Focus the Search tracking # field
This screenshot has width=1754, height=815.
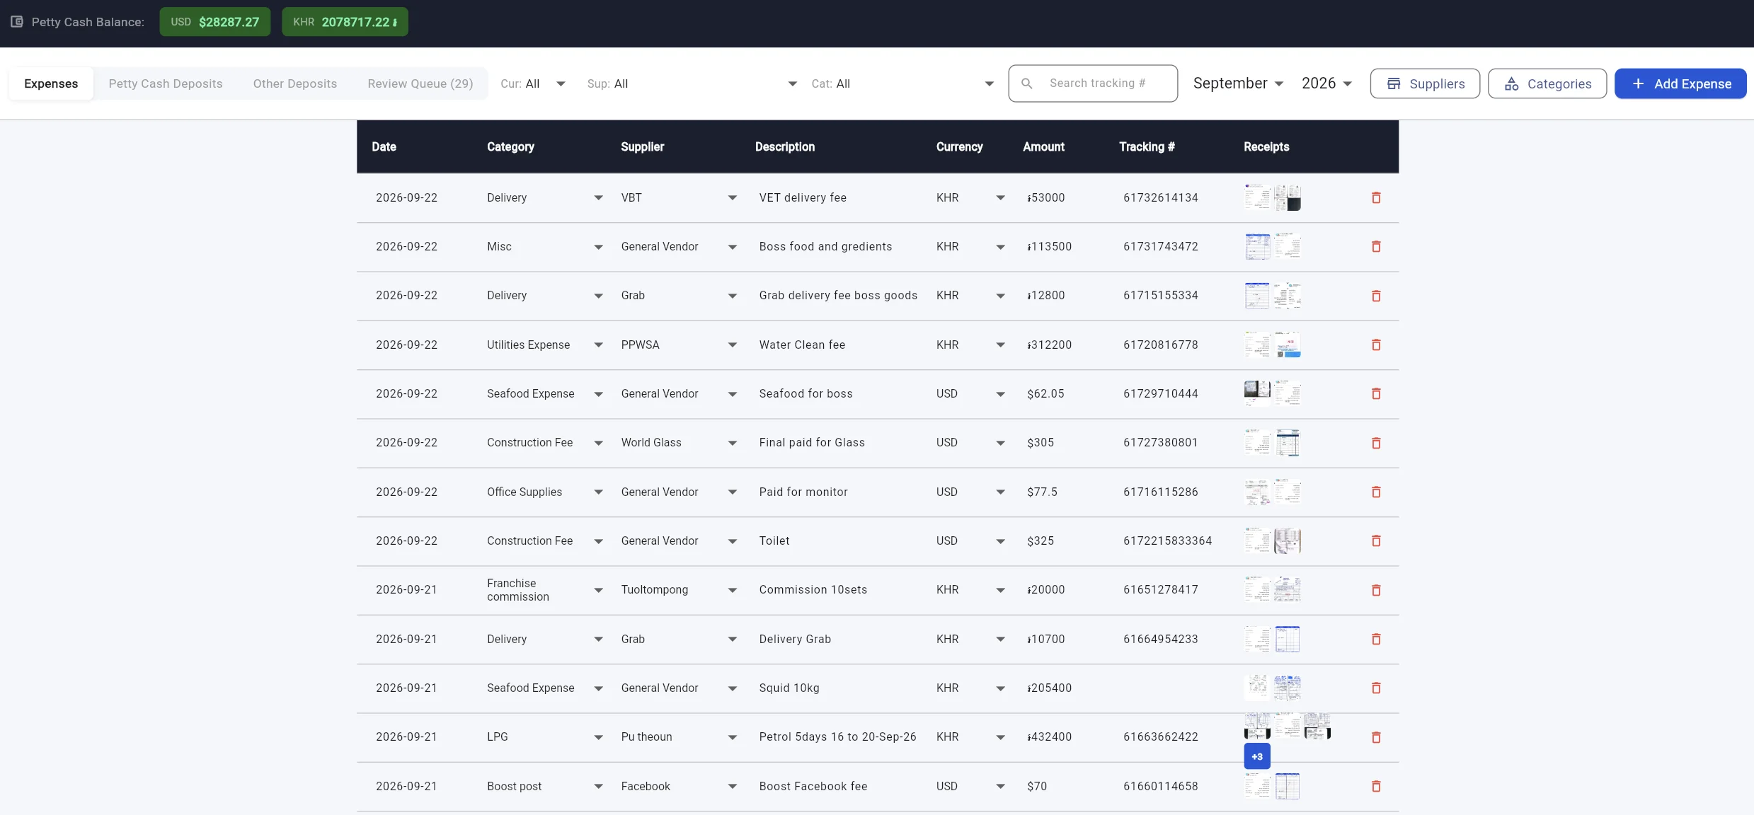click(x=1093, y=83)
